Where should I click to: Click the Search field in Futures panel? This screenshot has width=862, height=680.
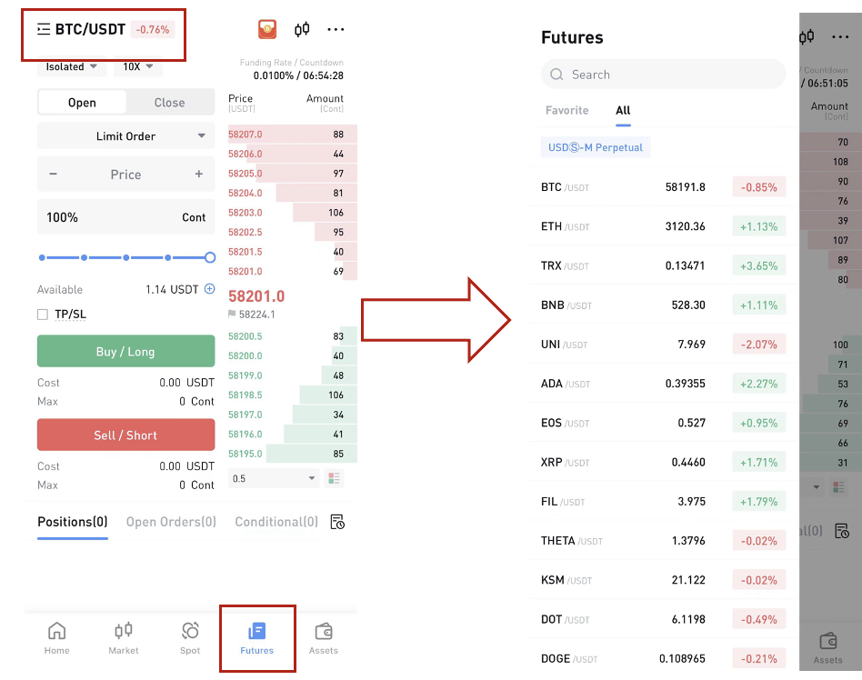pyautogui.click(x=663, y=75)
